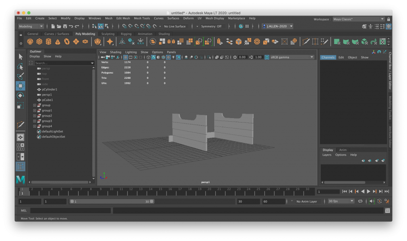Toggle the Pause IPR render button
Image resolution: width=407 pixels, height=241 pixels.
click(x=247, y=26)
